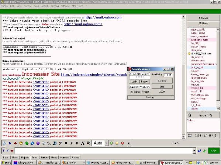Image resolution: width=221 pixels, height=165 pixels.
Task: Click the mail envelope tray icon
Action: click(x=190, y=163)
